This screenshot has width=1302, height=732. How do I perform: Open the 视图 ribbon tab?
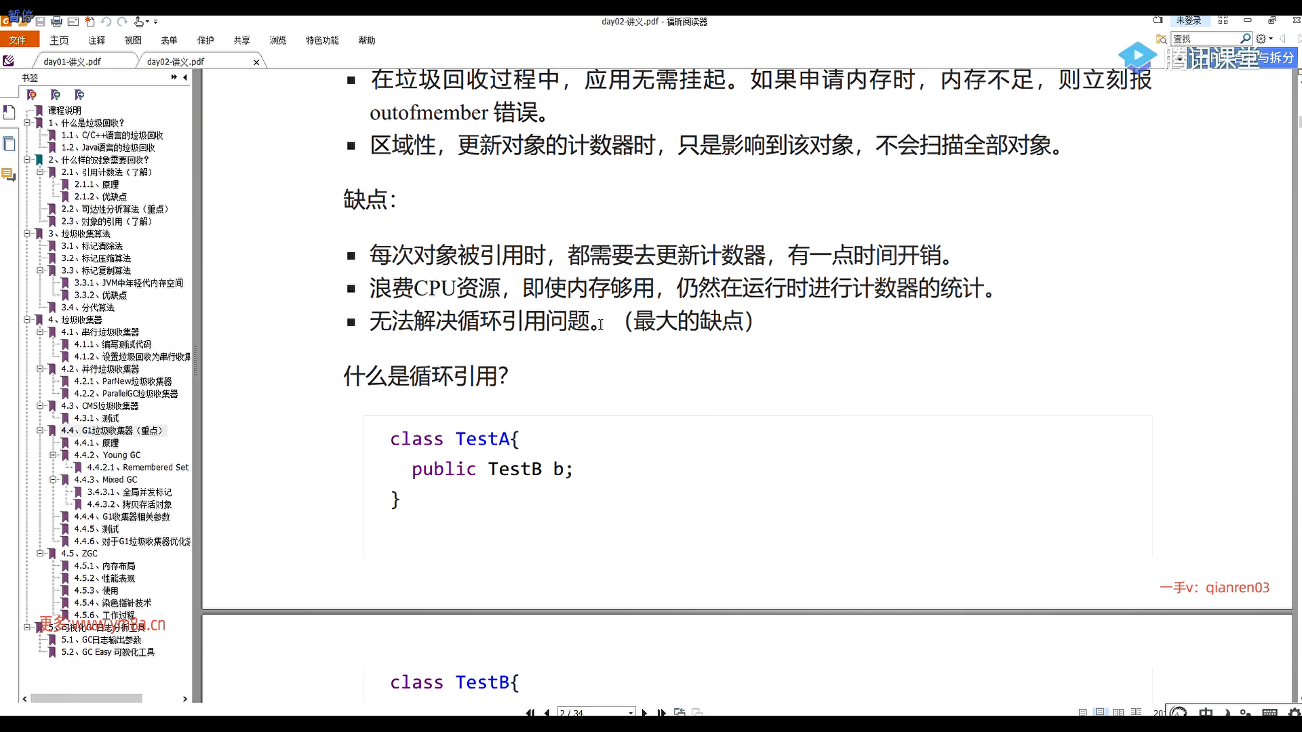133,41
